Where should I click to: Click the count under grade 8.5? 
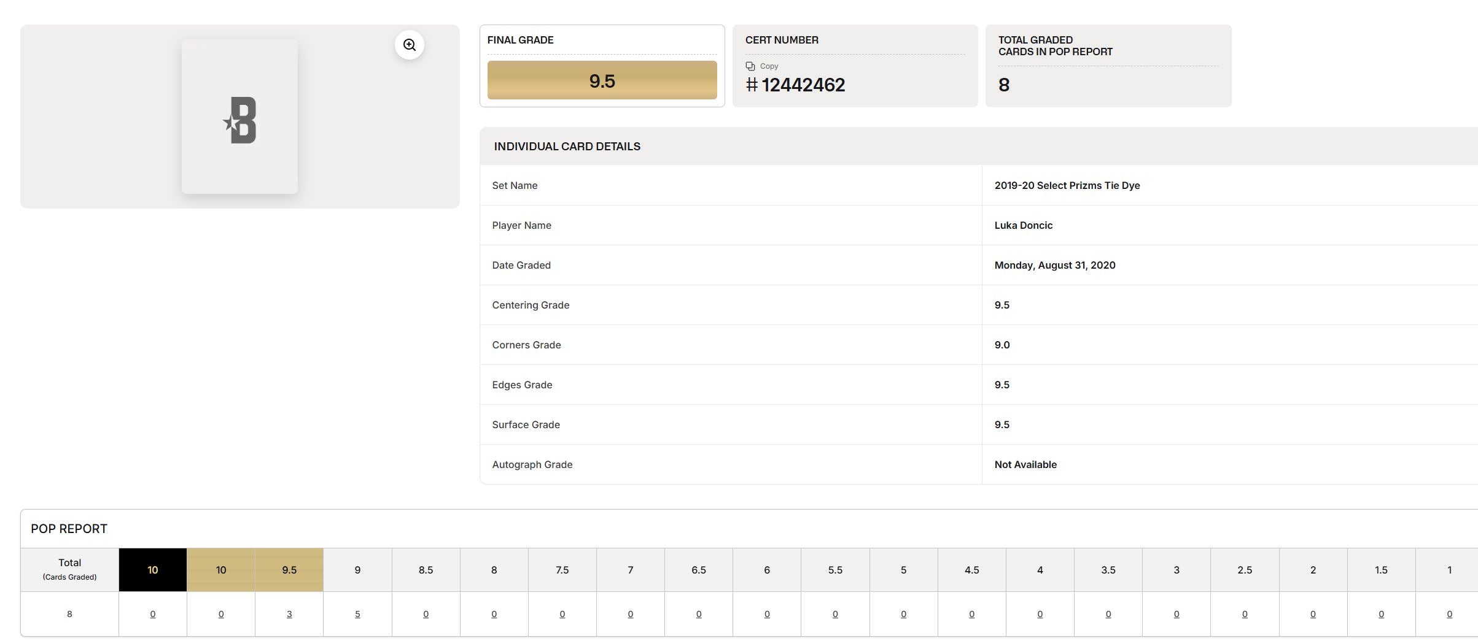point(426,614)
